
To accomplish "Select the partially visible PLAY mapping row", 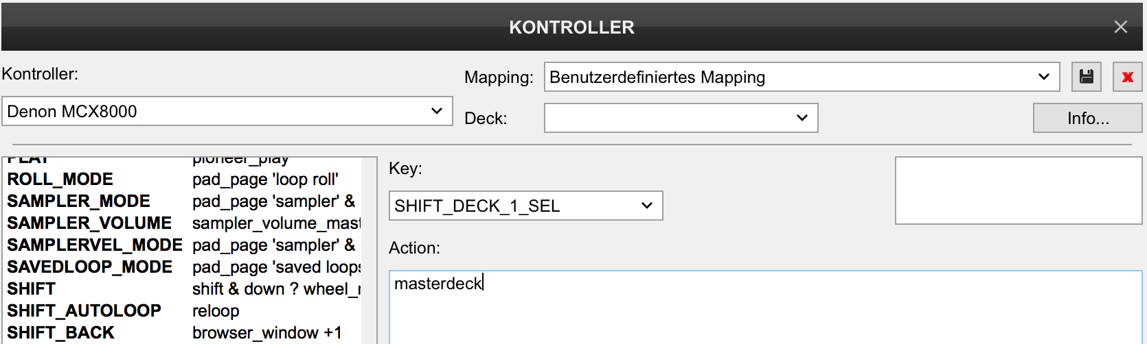I will (x=183, y=162).
